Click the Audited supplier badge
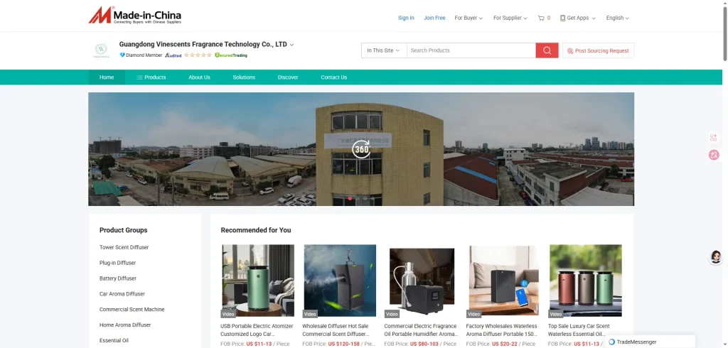 [x=173, y=55]
